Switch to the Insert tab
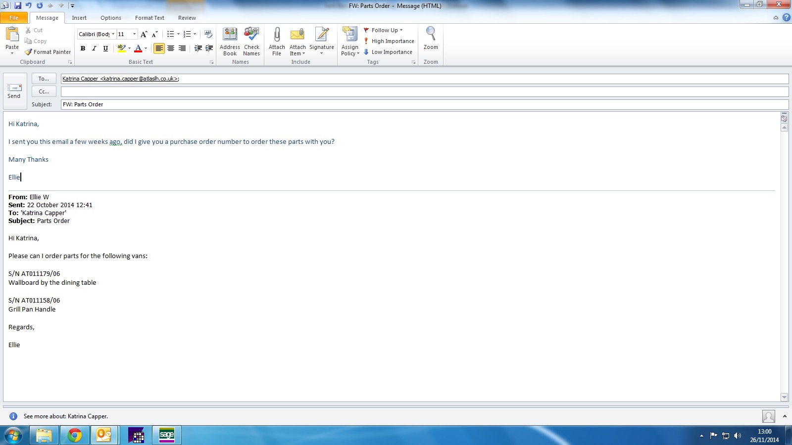Screen dimensions: 792x445 point(79,18)
